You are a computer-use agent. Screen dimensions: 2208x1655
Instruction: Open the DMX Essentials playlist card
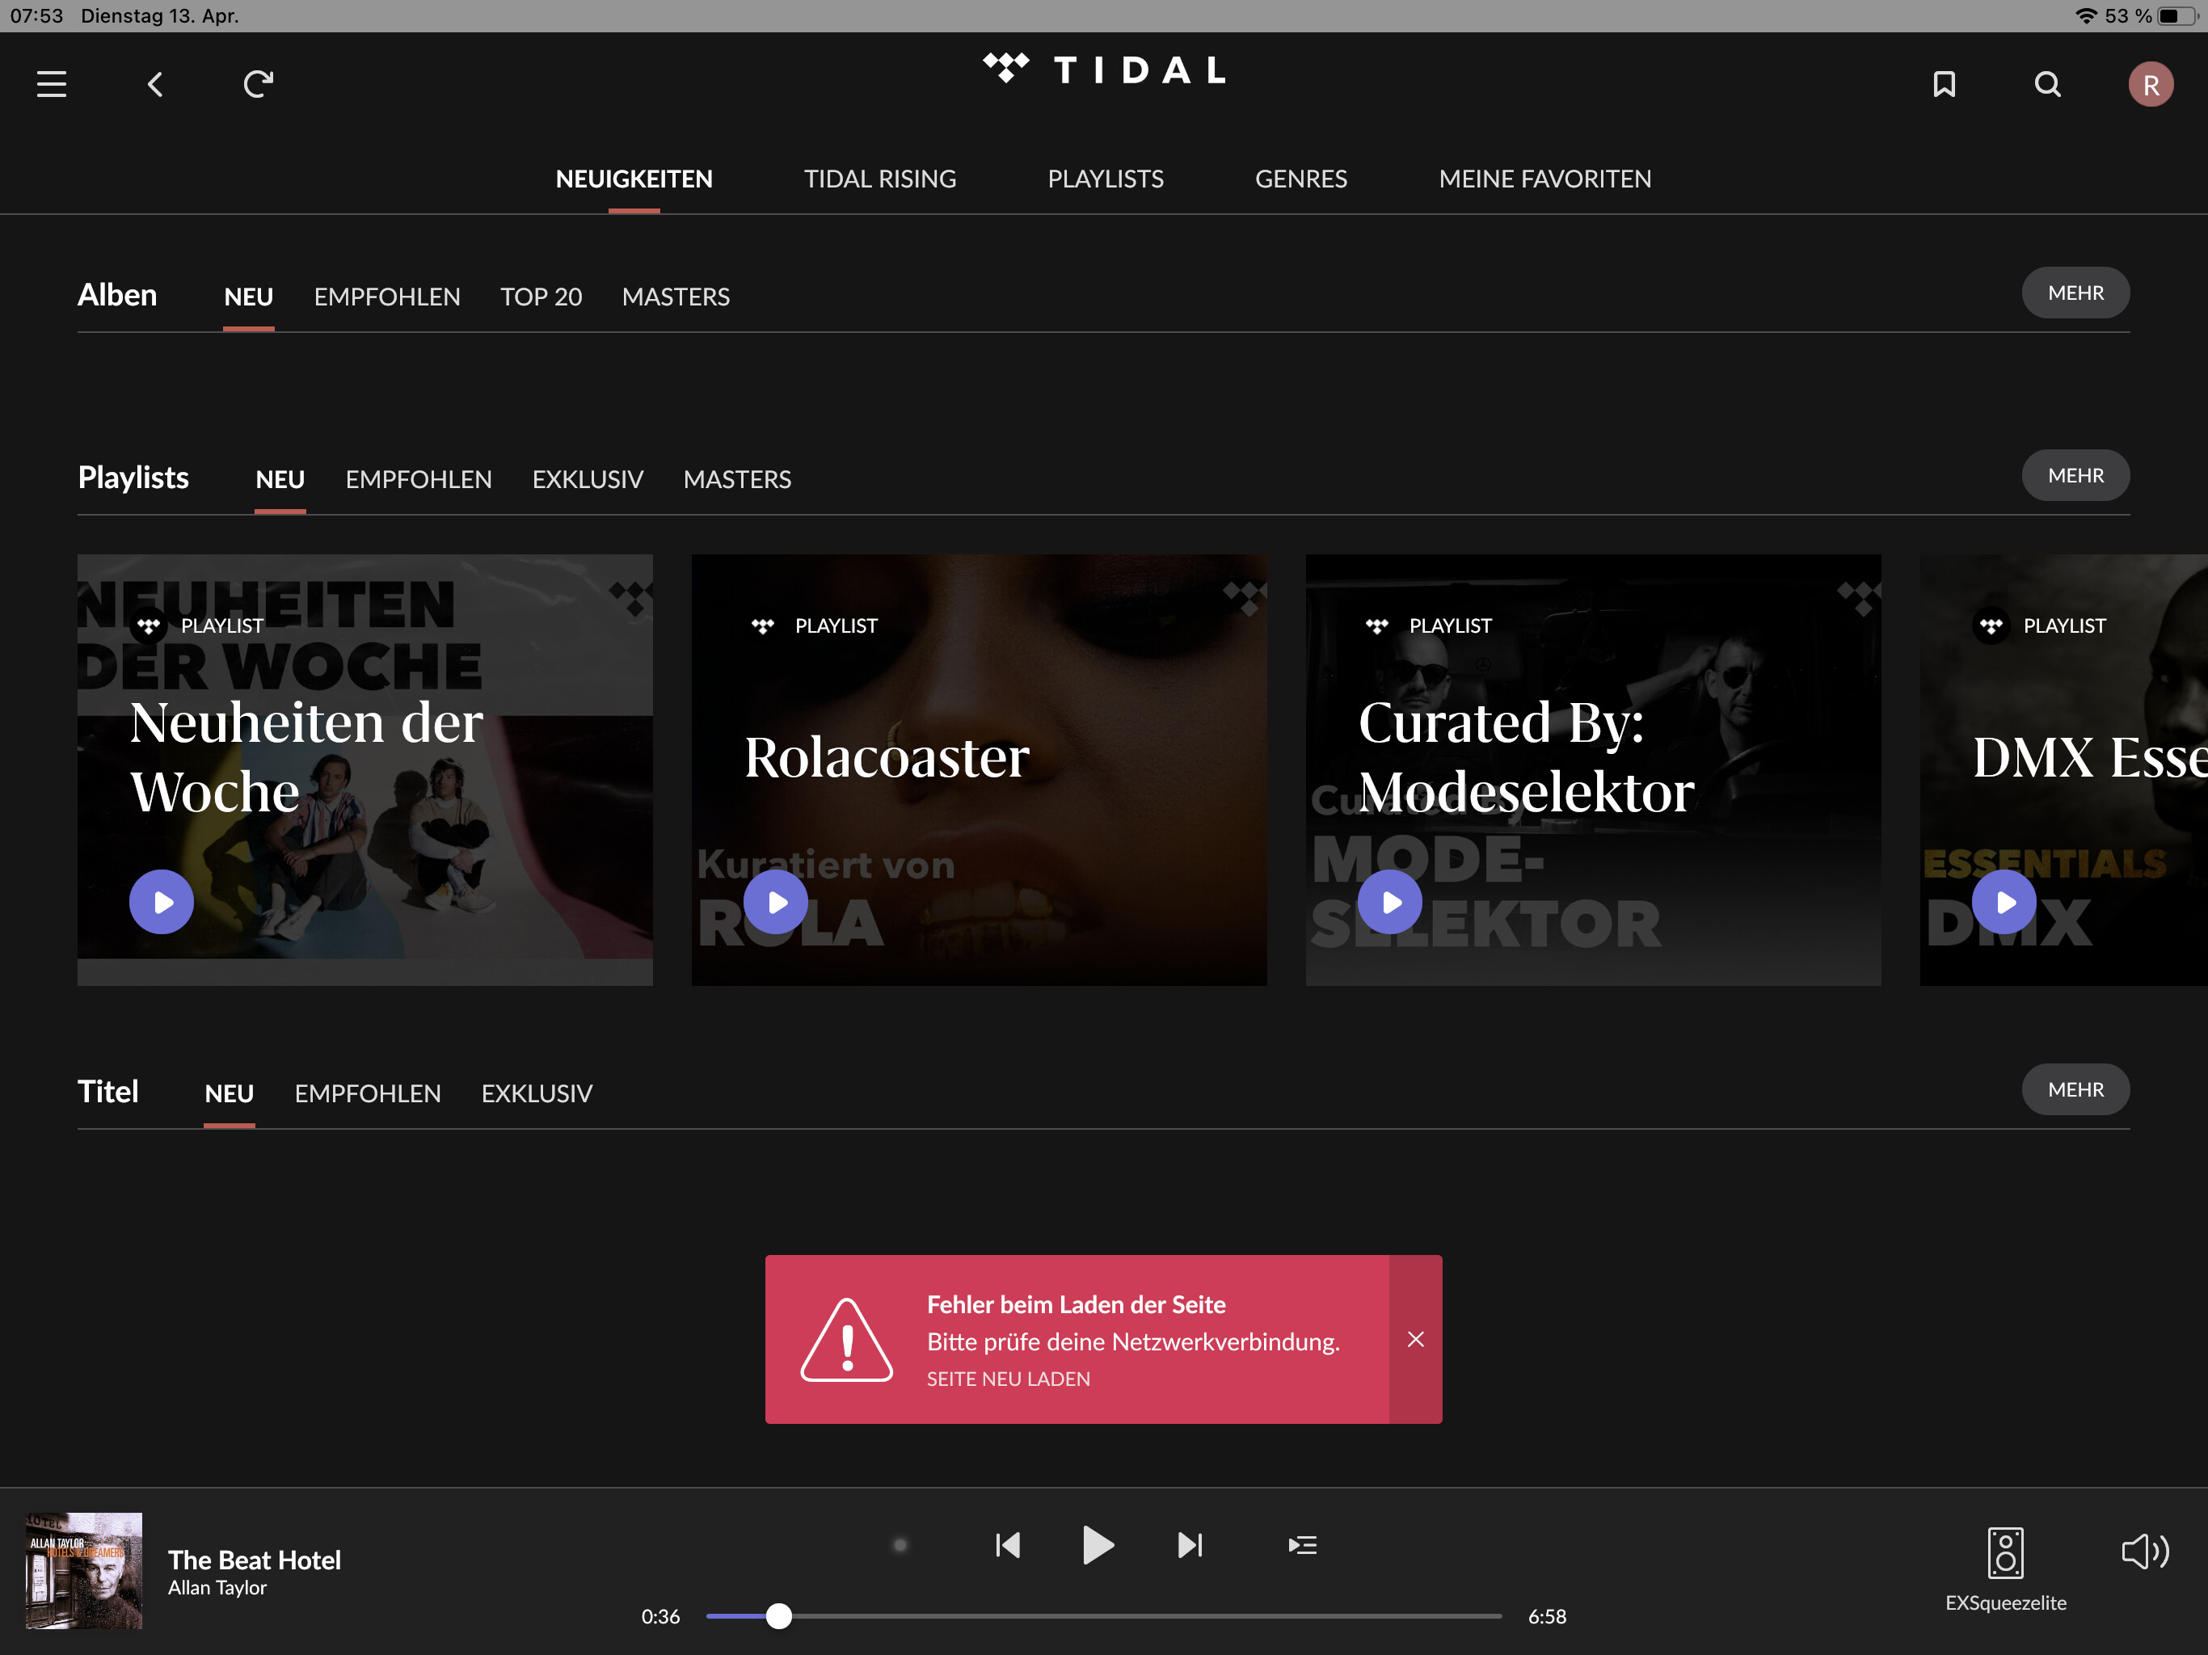click(2063, 769)
